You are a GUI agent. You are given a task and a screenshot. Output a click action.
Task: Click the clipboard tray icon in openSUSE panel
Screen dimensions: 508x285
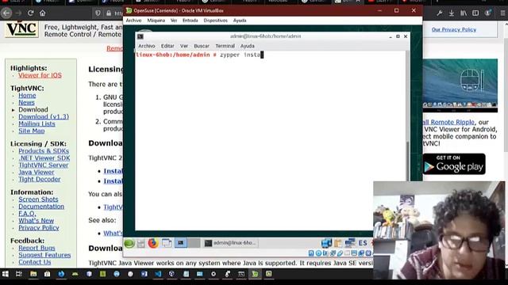(x=338, y=243)
